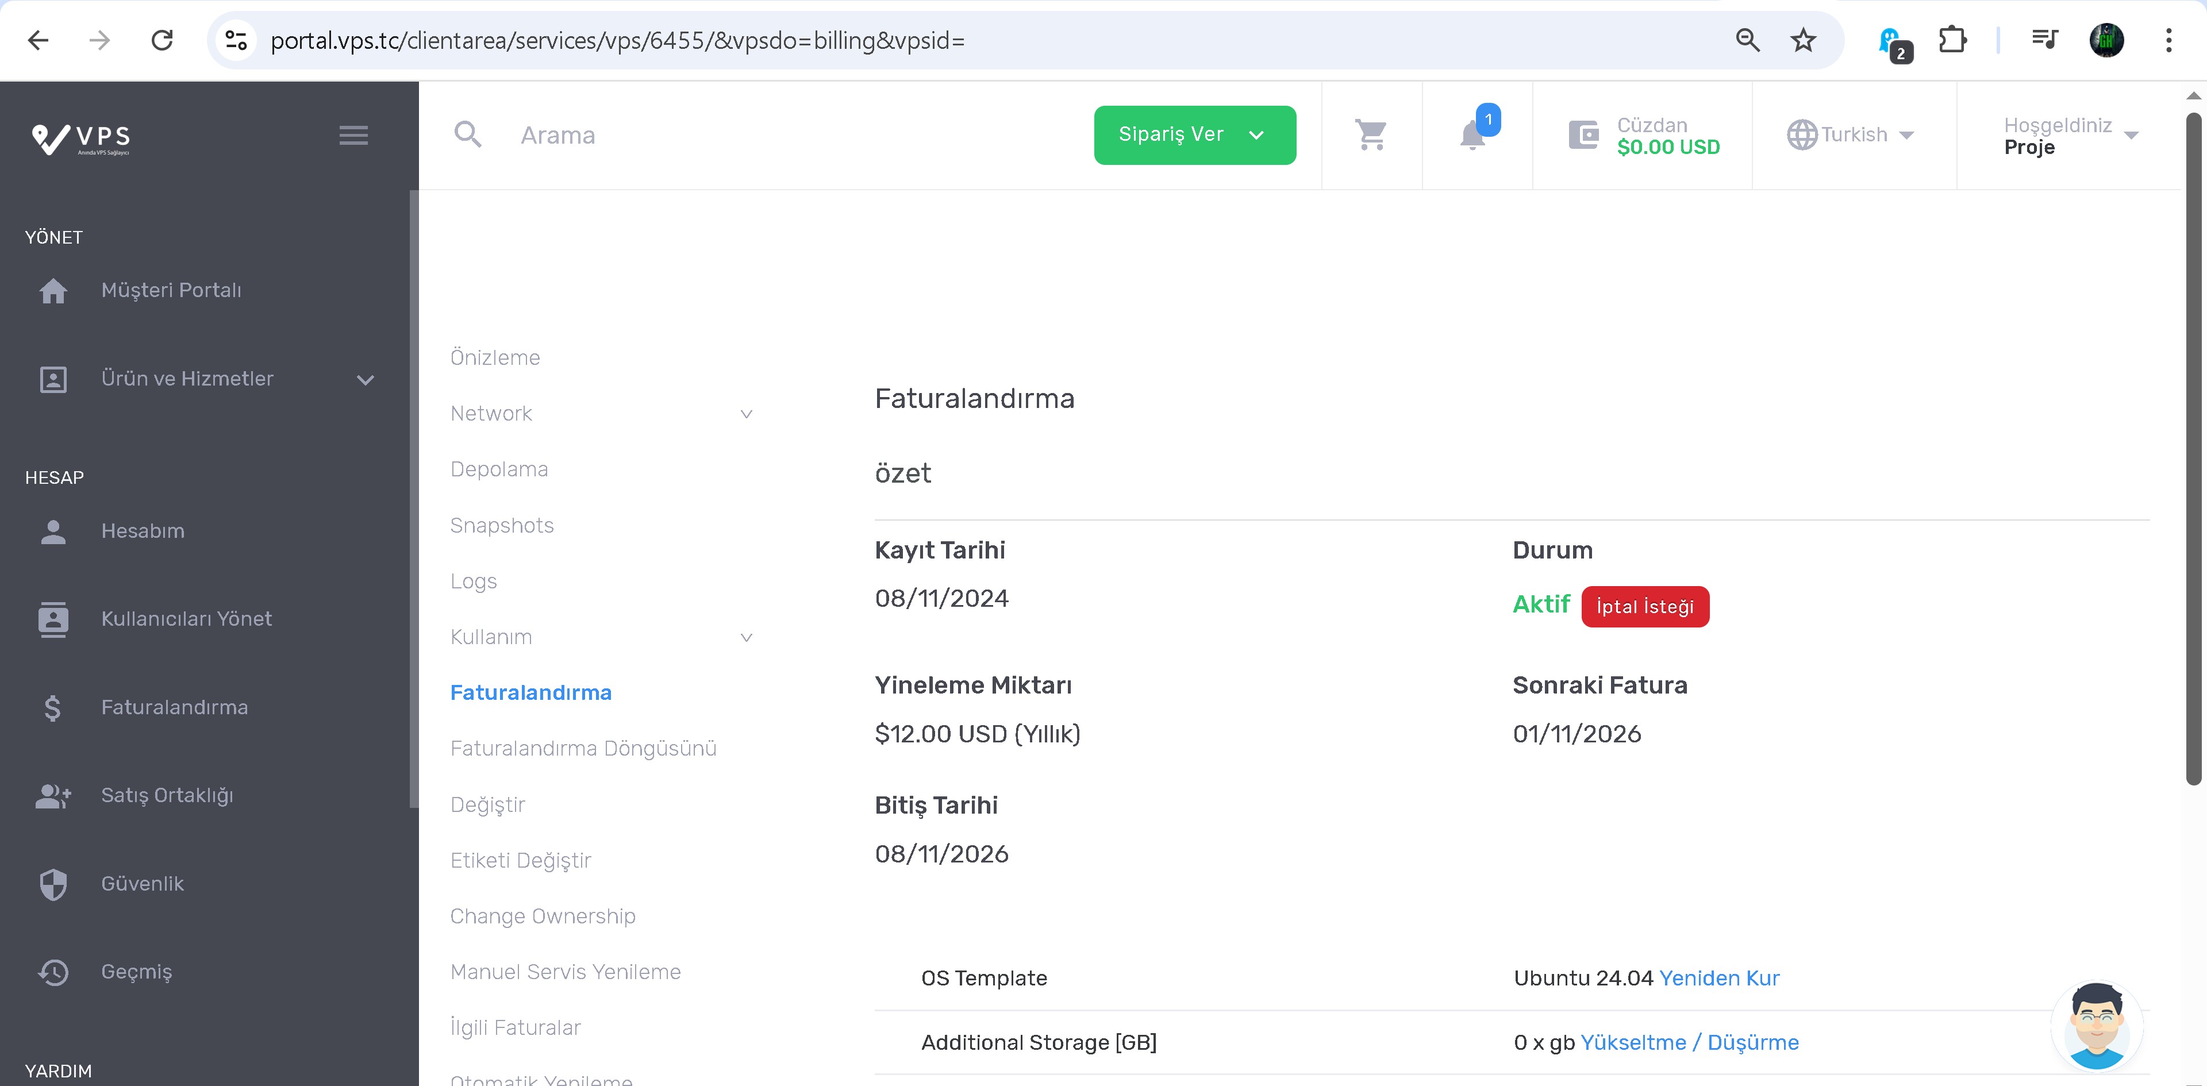Open Snapshots in service menu
Viewport: 2207px width, 1086px height.
502,526
